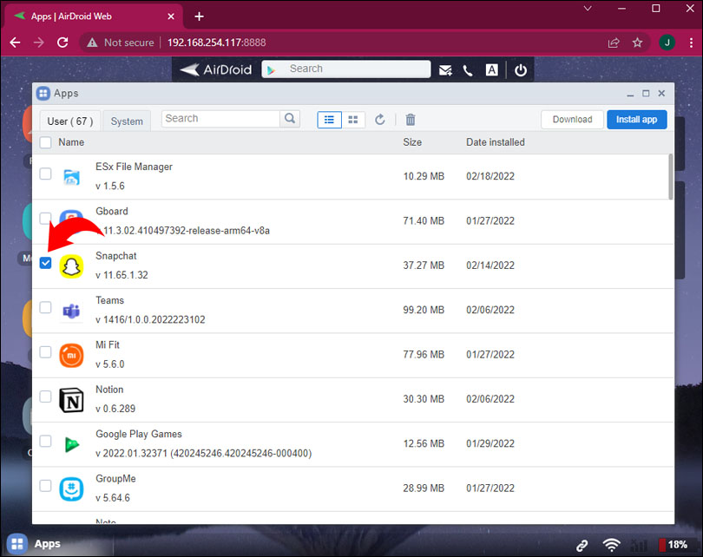This screenshot has height=557, width=703.
Task: Click the share page icon in address bar
Action: point(614,43)
